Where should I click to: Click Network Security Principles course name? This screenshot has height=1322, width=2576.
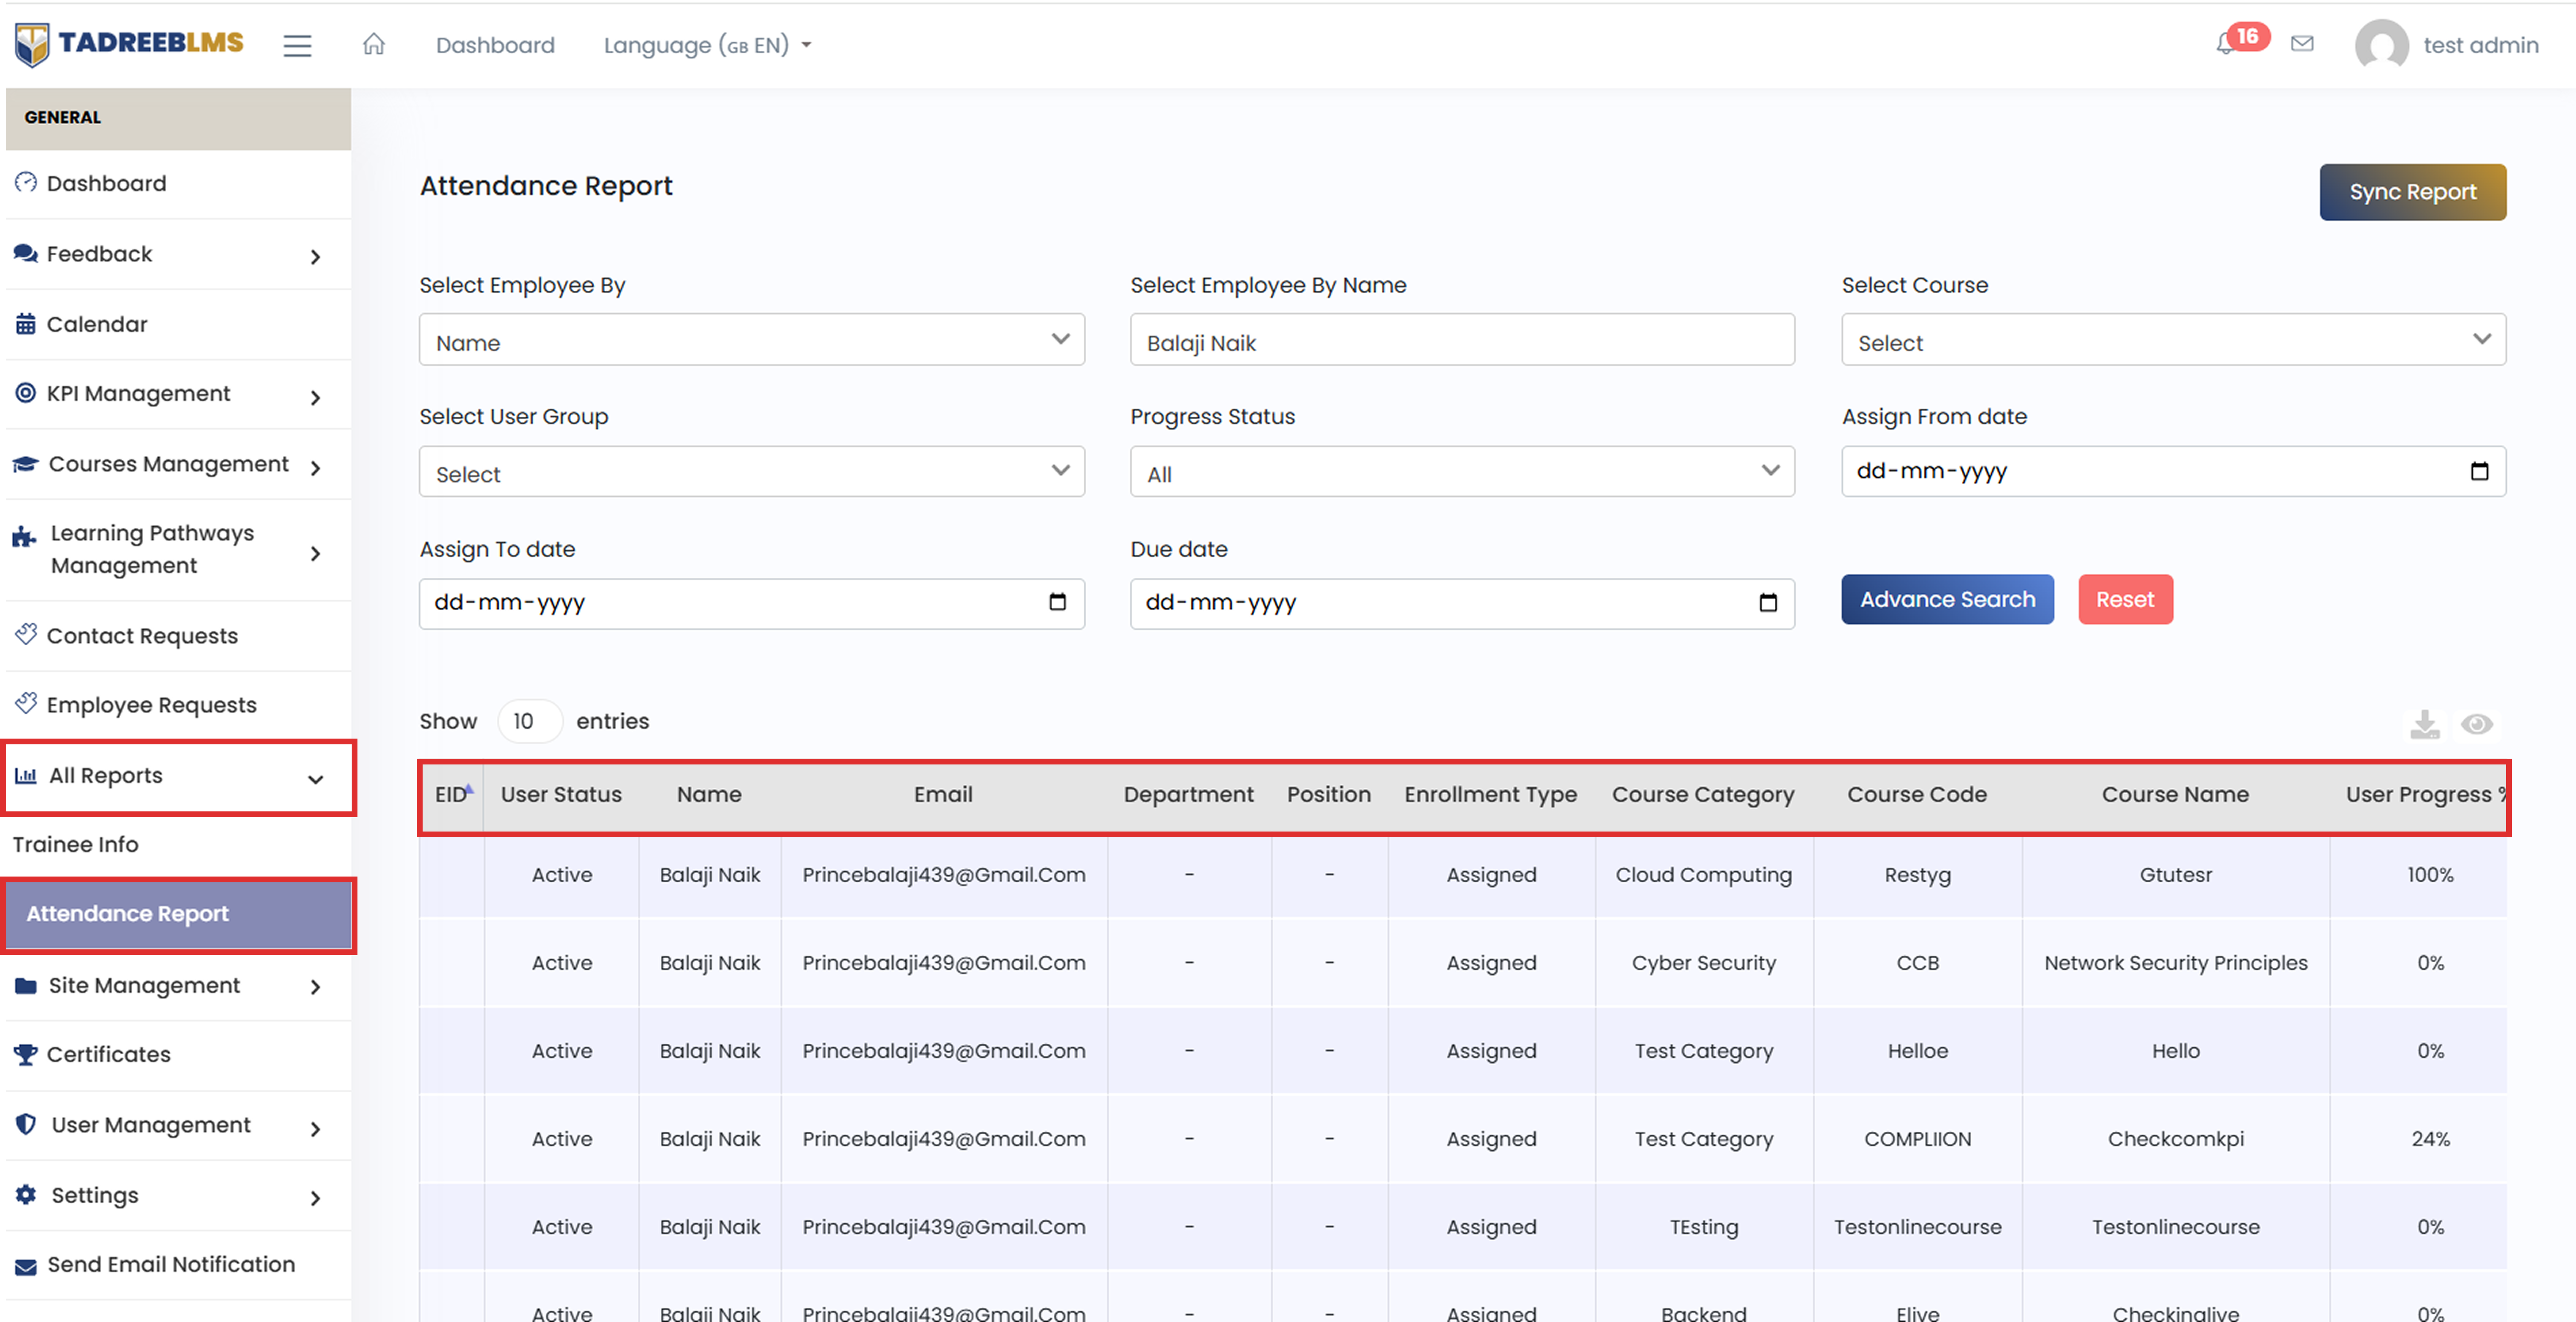tap(2175, 963)
